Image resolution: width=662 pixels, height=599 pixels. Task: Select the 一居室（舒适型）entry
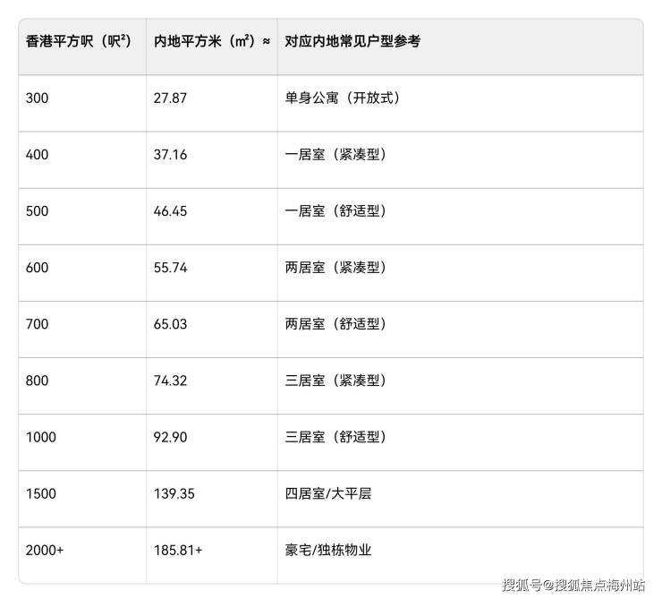(335, 210)
